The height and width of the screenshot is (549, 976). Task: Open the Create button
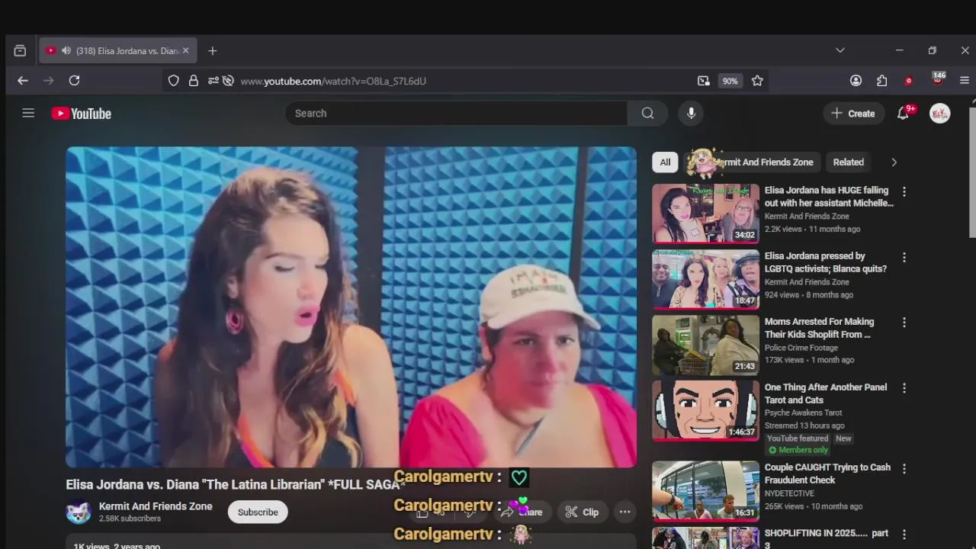pos(853,113)
